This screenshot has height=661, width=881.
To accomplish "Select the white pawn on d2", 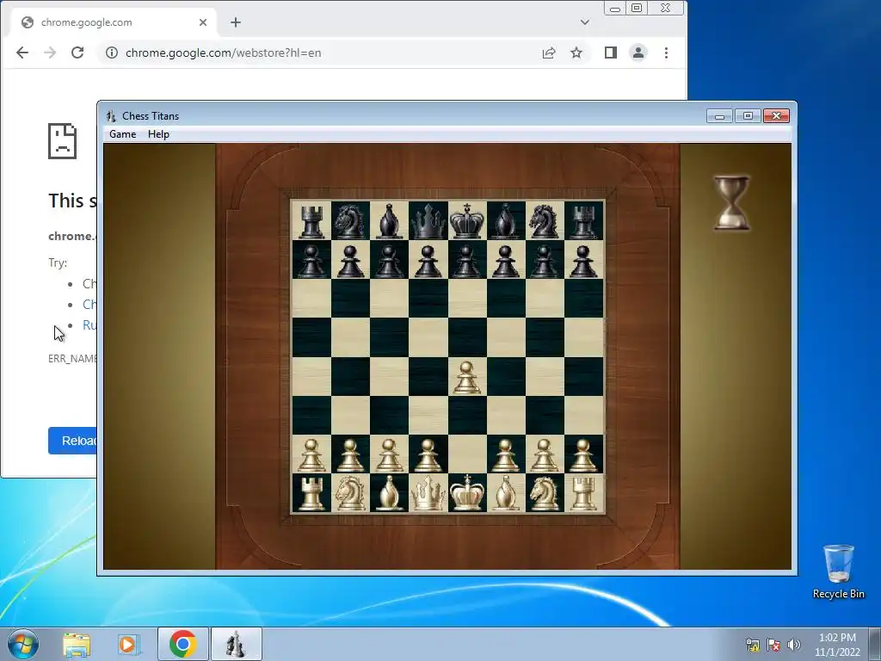I will 428,454.
